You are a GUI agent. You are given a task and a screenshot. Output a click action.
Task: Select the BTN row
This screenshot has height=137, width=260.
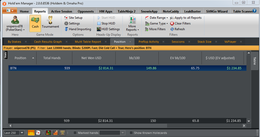[x=127, y=68]
